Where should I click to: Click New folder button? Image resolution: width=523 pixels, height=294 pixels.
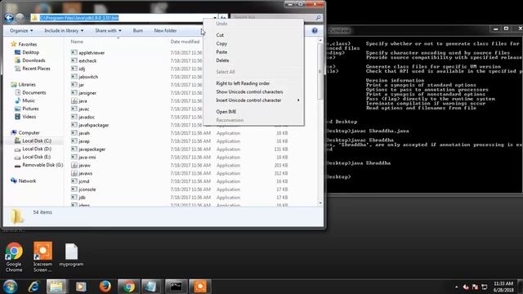pyautogui.click(x=165, y=31)
